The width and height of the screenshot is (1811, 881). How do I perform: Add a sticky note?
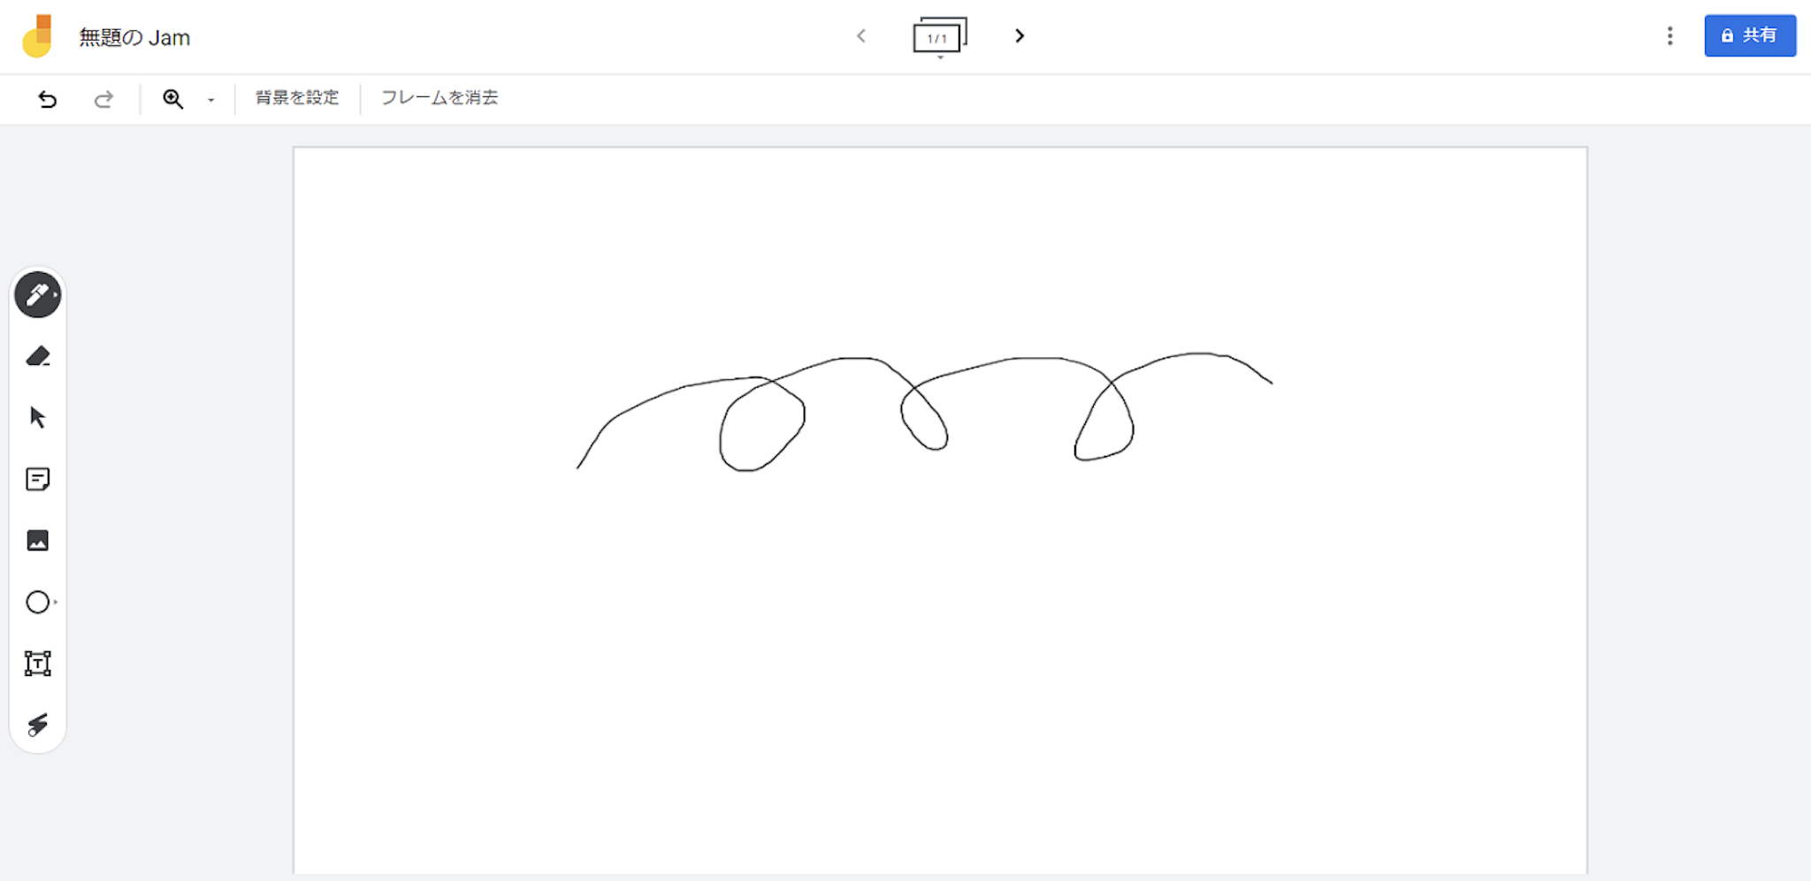coord(37,479)
